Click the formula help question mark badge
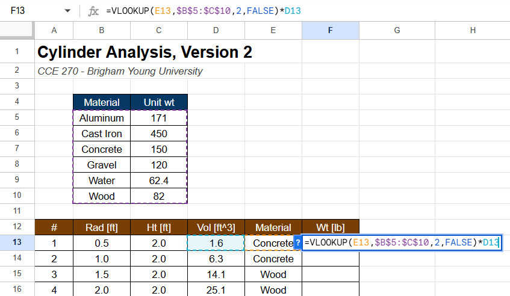 pos(297,242)
